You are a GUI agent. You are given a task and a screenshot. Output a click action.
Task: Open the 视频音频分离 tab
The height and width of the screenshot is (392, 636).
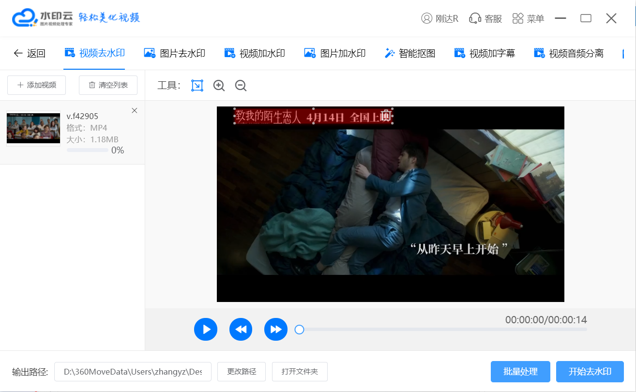[569, 53]
